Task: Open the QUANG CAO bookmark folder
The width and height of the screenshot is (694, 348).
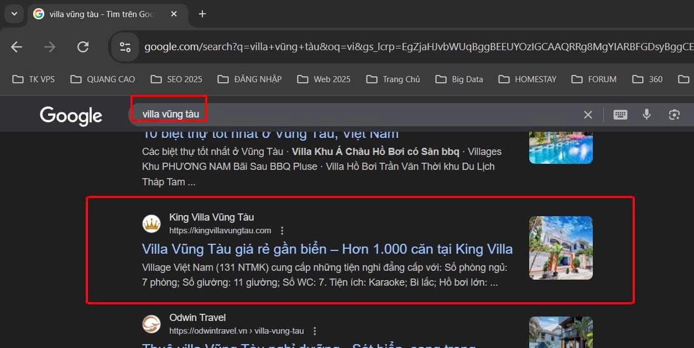Action: tap(103, 79)
